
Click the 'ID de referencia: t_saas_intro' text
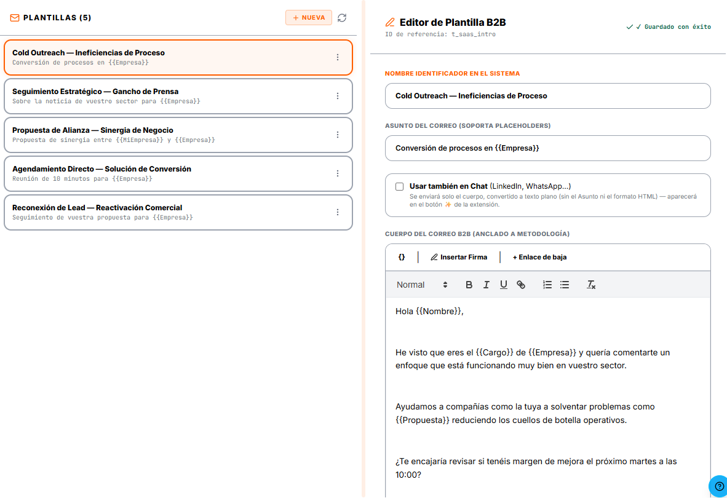click(x=440, y=34)
